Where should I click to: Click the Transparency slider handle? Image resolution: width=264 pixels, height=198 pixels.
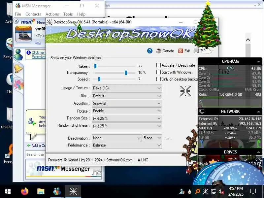[x=126, y=73]
